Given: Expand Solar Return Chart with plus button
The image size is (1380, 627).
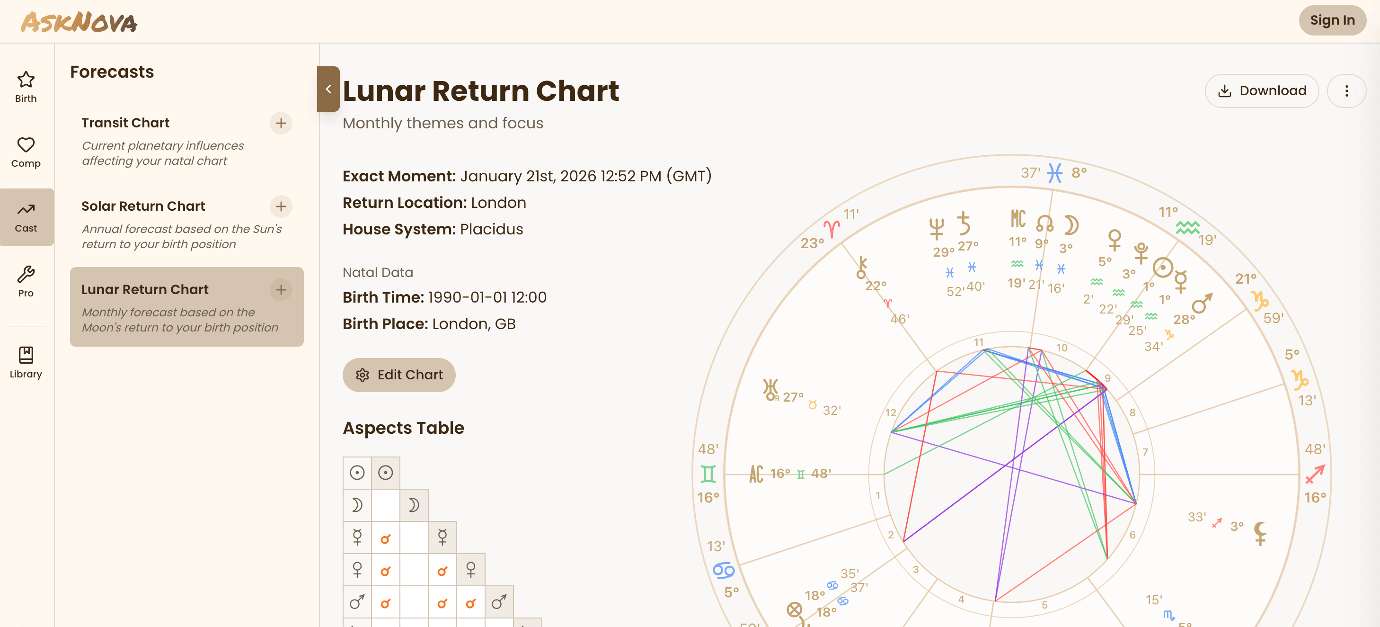Looking at the screenshot, I should tap(281, 206).
